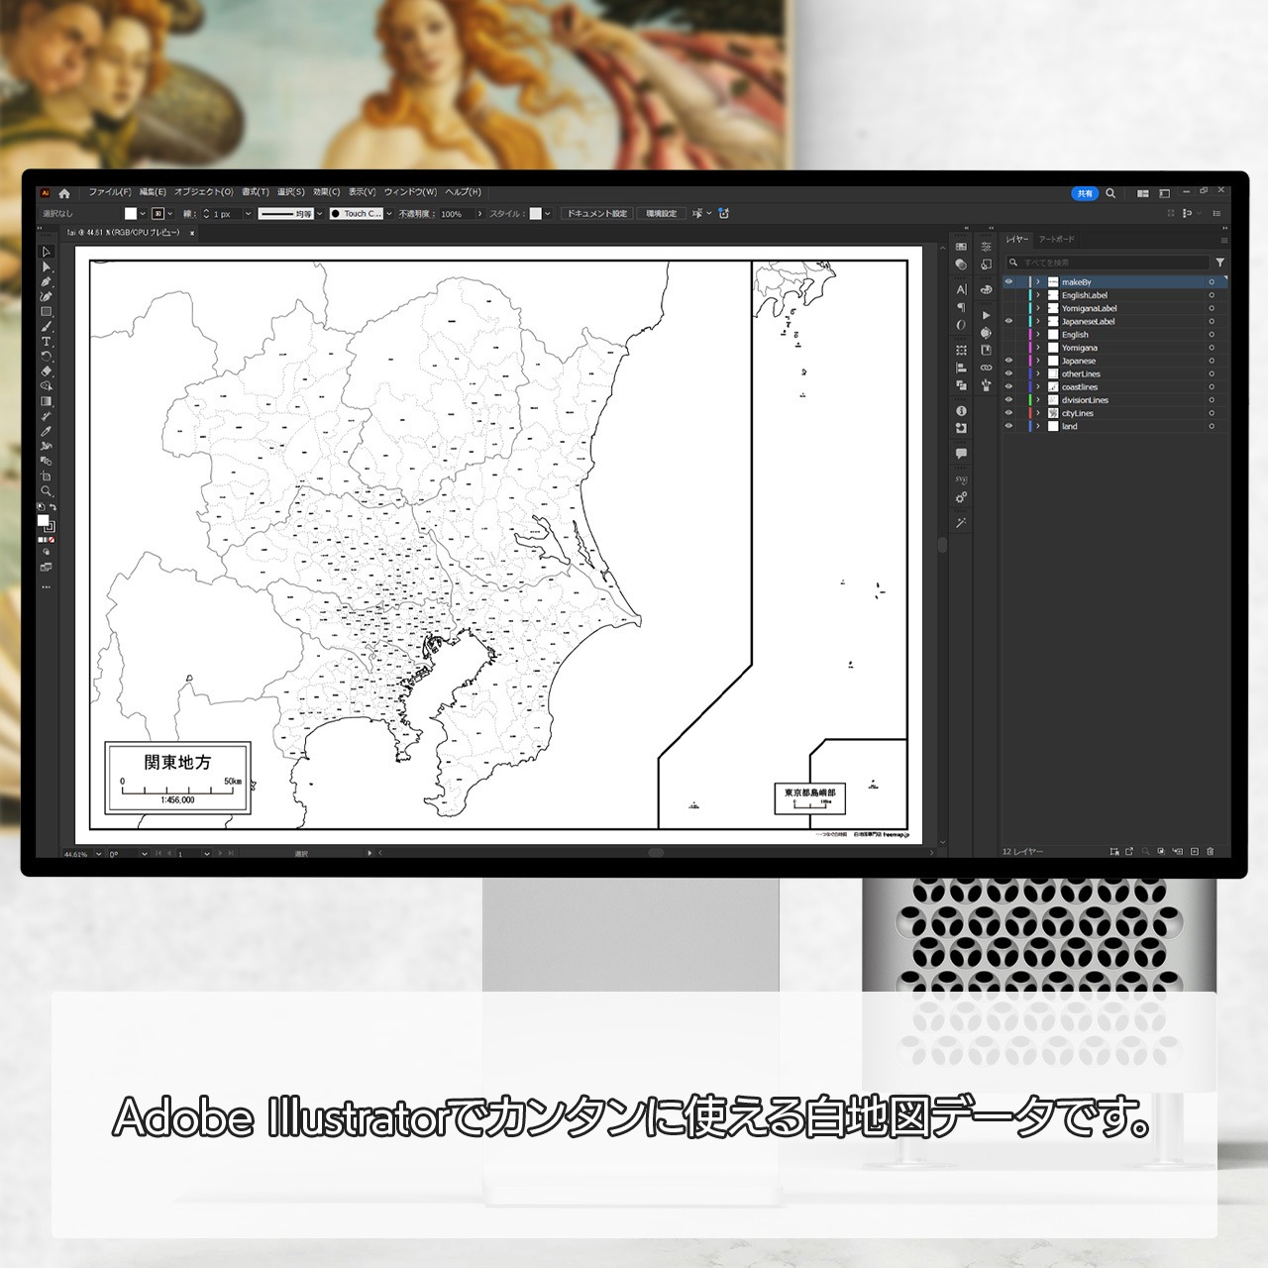This screenshot has width=1268, height=1268.
Task: Pick the Curvature tool
Action: point(46,296)
